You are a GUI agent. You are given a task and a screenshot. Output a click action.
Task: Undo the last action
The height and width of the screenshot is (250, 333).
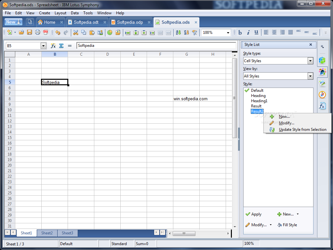tap(58, 33)
